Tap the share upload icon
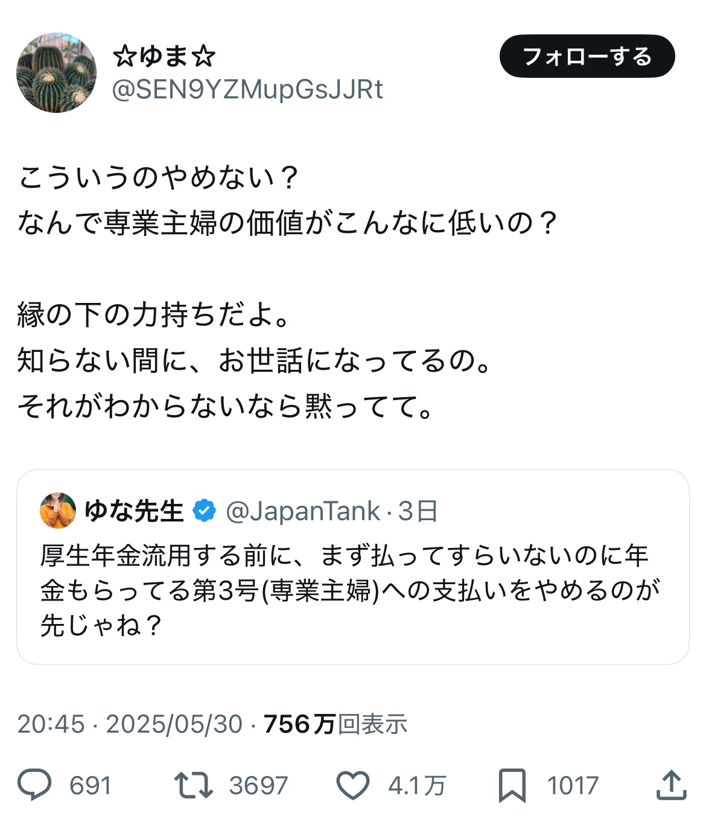This screenshot has width=706, height=831. [671, 785]
